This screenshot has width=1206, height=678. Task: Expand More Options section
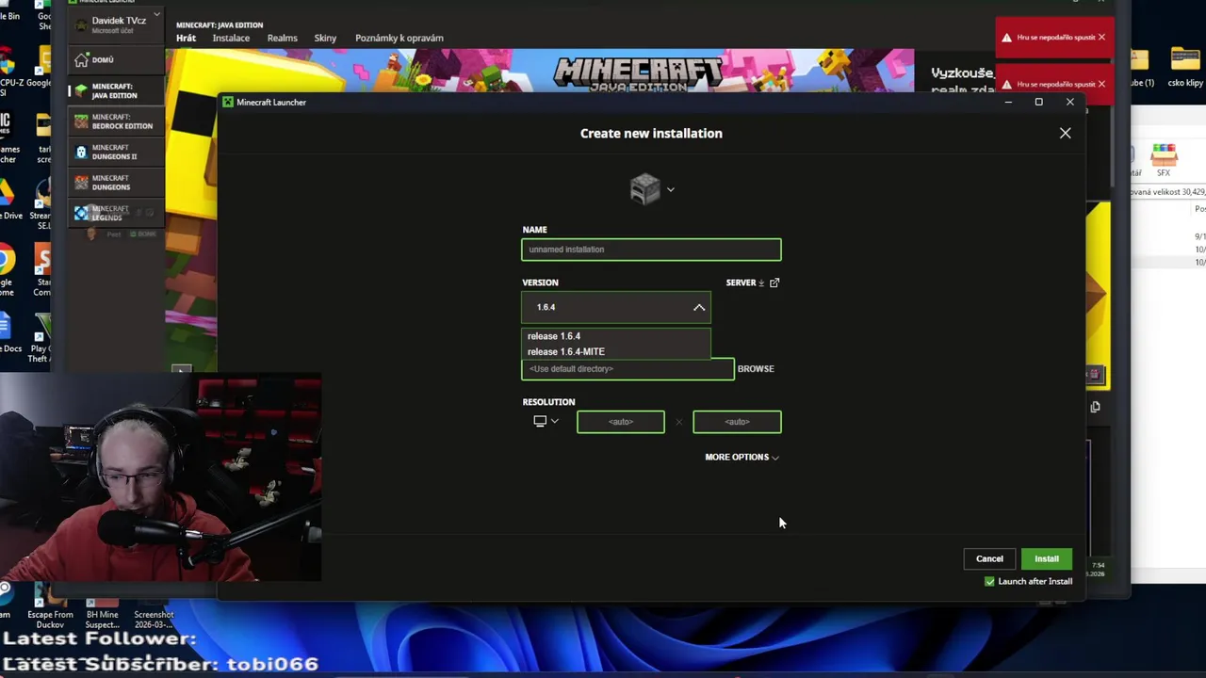point(742,457)
